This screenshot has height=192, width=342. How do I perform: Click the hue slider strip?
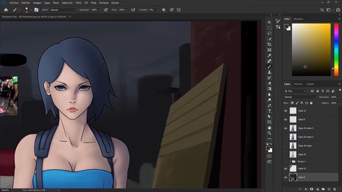[336, 50]
